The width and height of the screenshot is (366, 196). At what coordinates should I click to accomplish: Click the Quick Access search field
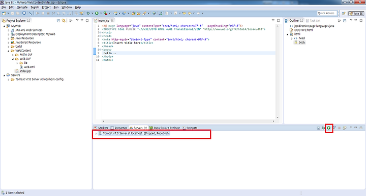click(327, 13)
